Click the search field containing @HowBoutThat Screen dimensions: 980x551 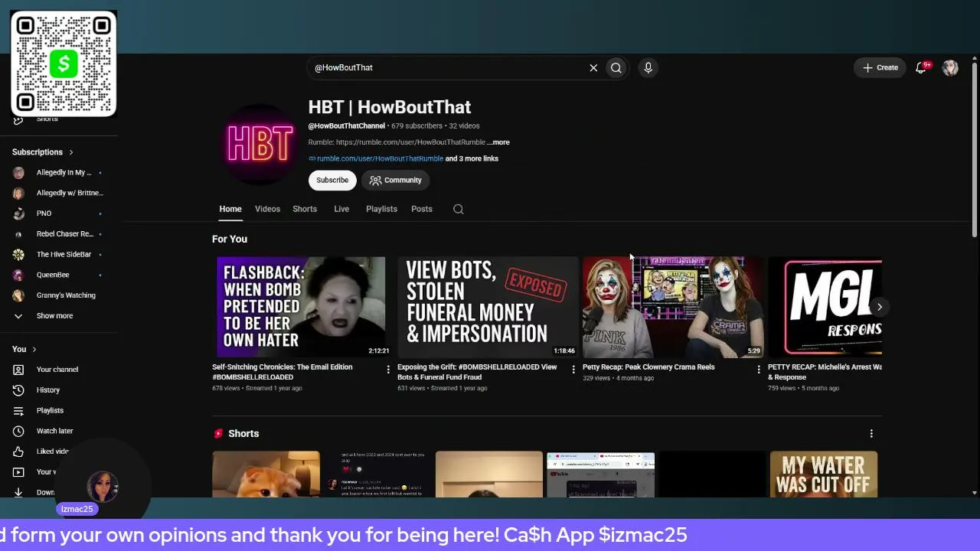(x=448, y=67)
